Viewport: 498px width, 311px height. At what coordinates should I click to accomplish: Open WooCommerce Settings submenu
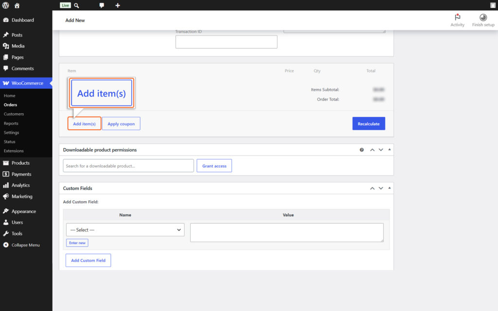coord(12,132)
